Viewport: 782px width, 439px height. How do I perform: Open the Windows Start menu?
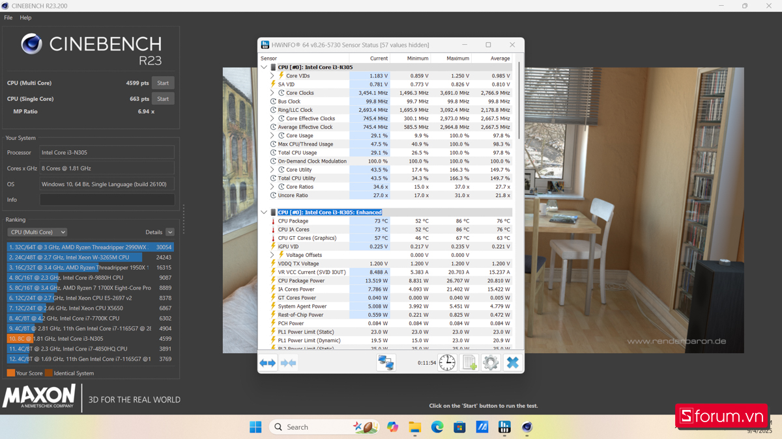point(255,427)
